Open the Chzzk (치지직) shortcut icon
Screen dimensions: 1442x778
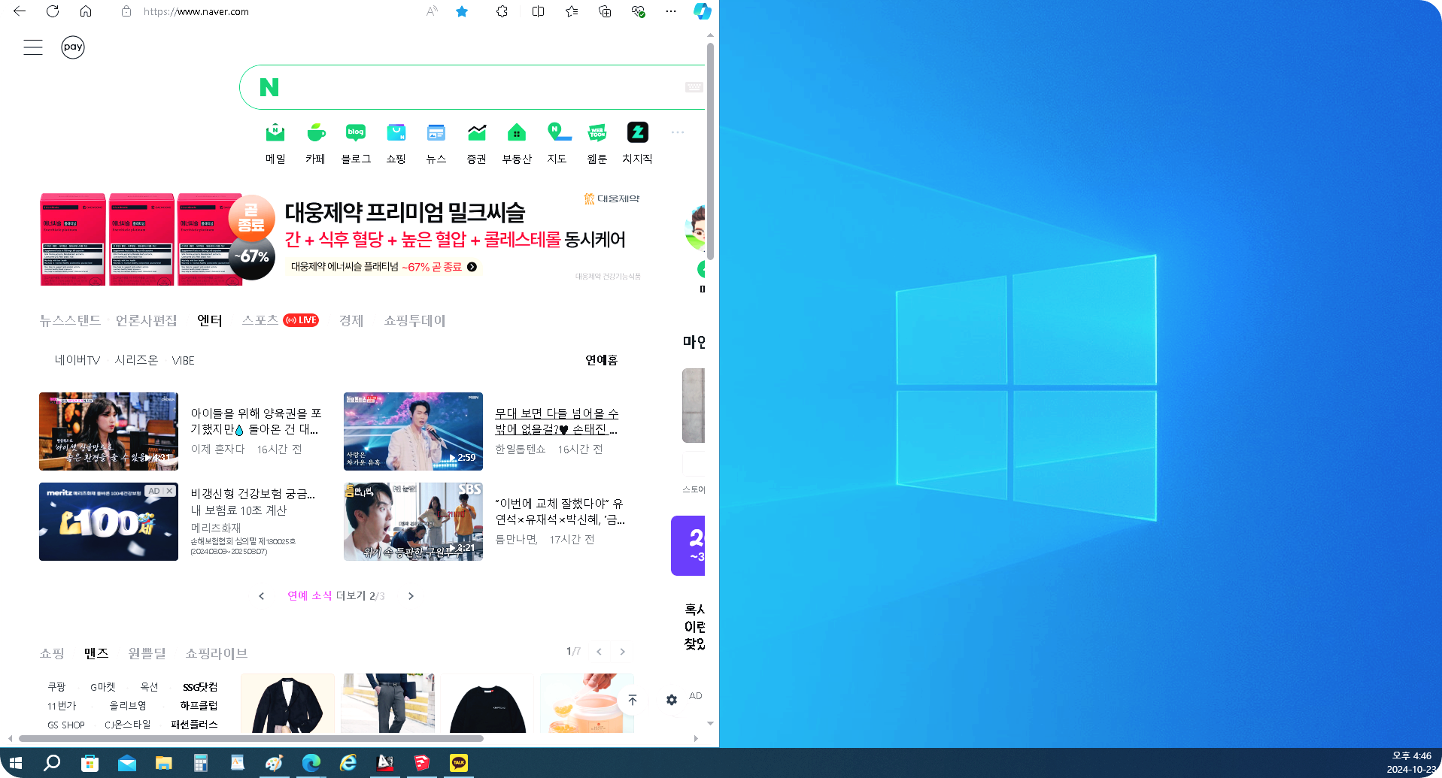click(638, 133)
